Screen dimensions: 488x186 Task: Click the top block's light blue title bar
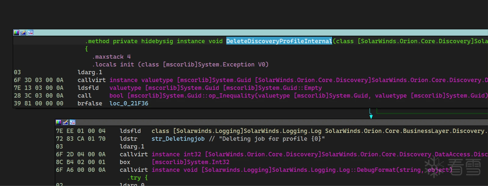click(244, 33)
